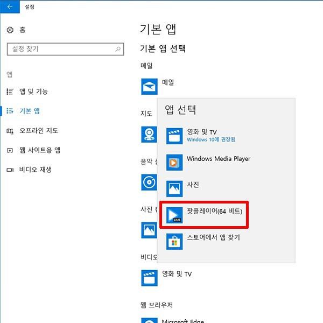Click the 지도 default app icon
The height and width of the screenshot is (323, 323).
(x=149, y=134)
